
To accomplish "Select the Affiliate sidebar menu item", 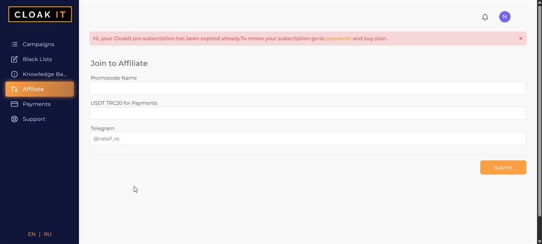I will (x=40, y=89).
